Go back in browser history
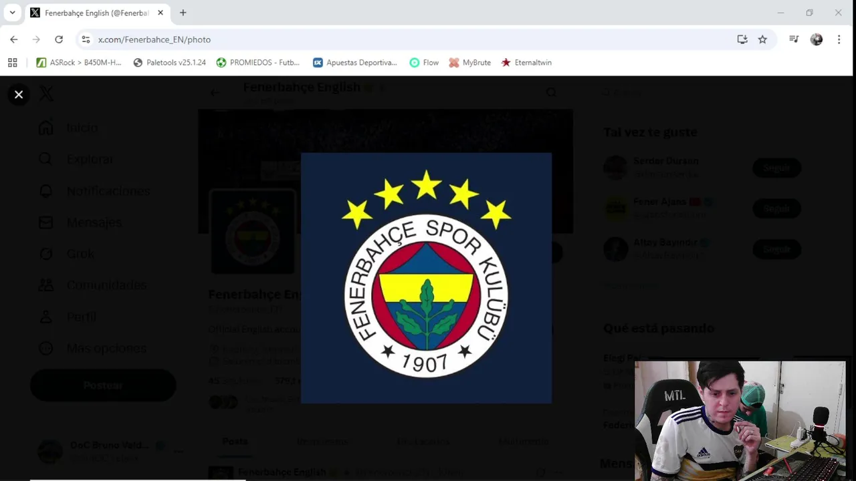Image resolution: width=856 pixels, height=481 pixels. click(x=14, y=39)
